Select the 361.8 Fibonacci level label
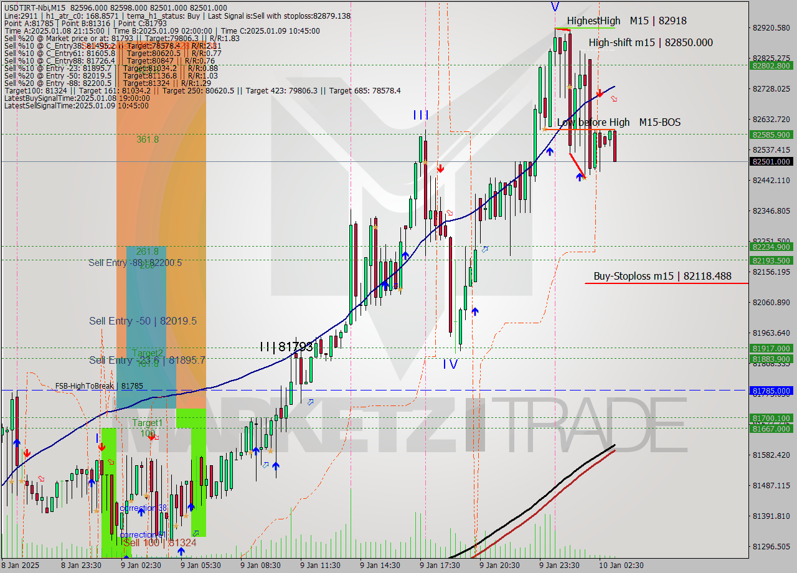797x573 pixels. pos(148,140)
